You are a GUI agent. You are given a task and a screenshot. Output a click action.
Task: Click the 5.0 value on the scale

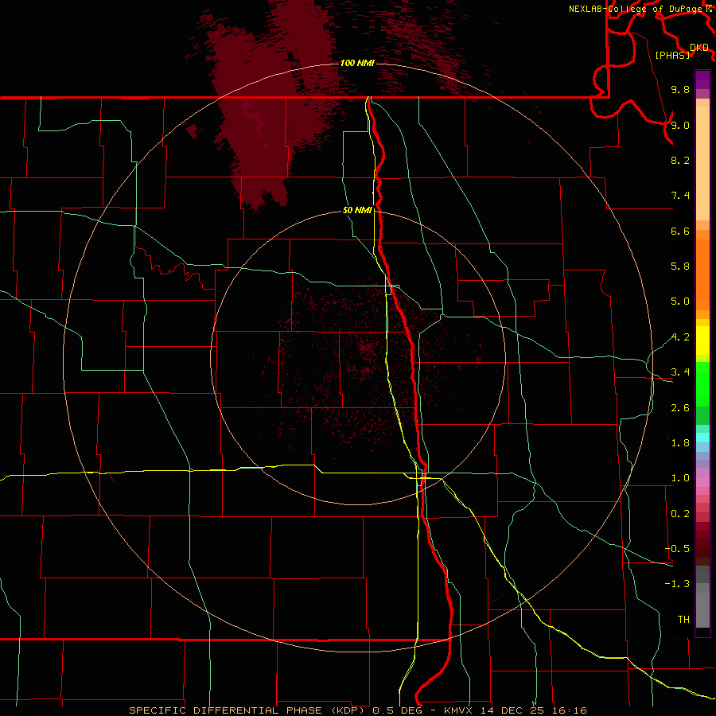tap(680, 302)
